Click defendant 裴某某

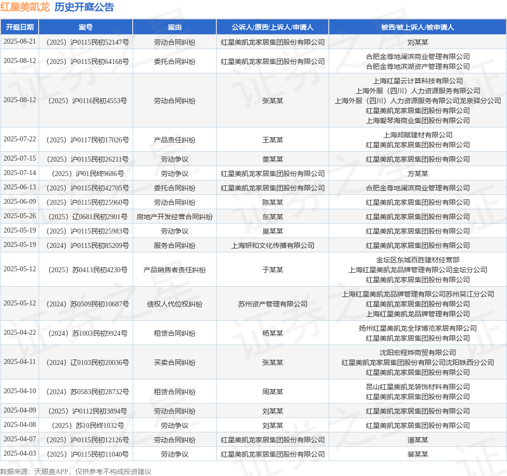pos(418,454)
